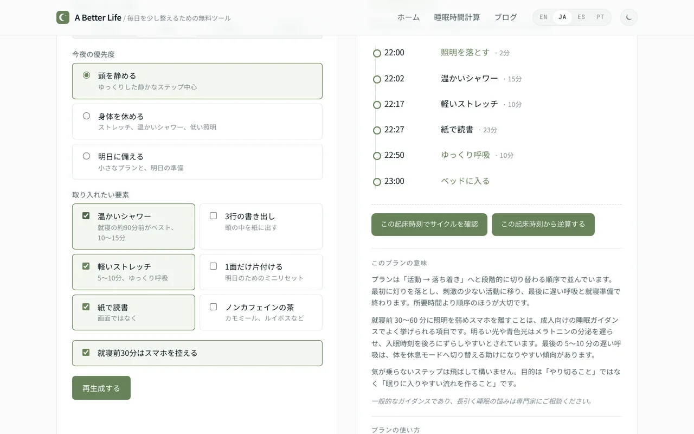Select the 身体を休める priority radio
Viewport: 694px width, 434px height.
pos(86,116)
